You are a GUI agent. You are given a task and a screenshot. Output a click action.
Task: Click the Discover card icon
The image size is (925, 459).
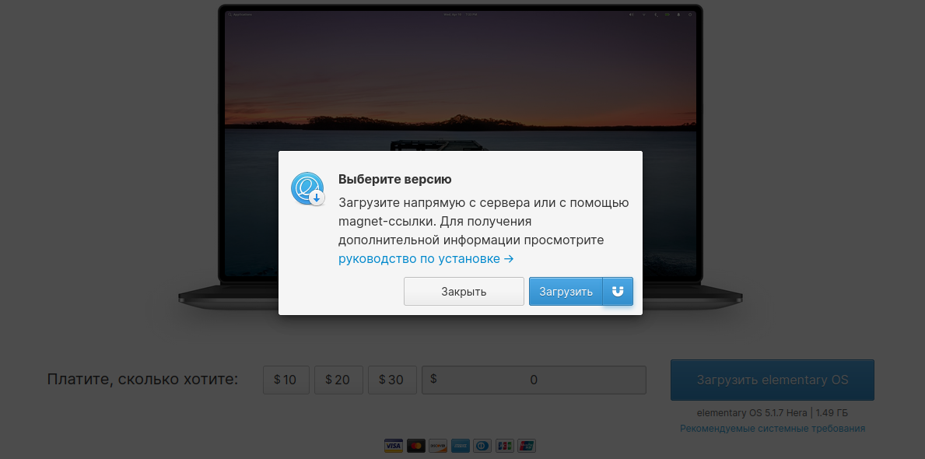pyautogui.click(x=438, y=446)
